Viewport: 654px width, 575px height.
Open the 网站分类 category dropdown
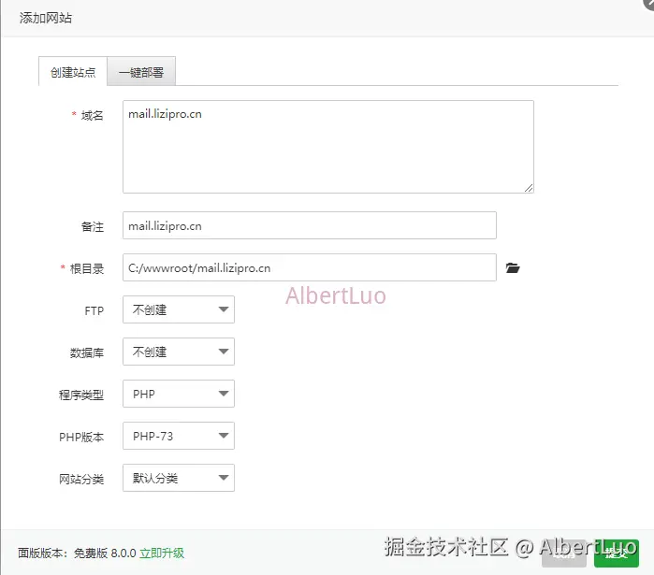[x=179, y=478]
